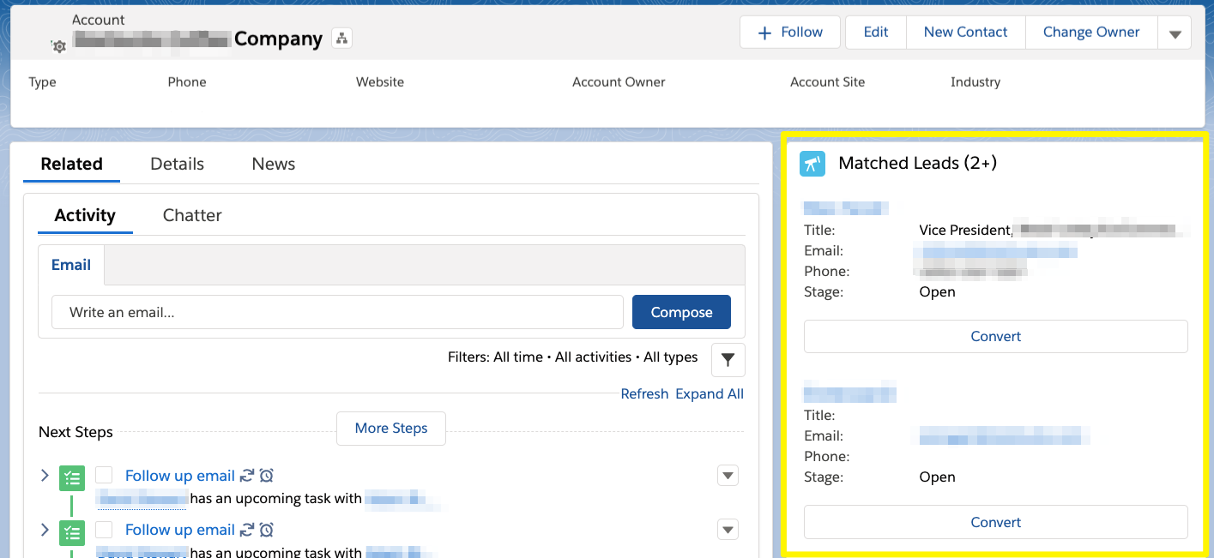The width and height of the screenshot is (1214, 558).
Task: Click the Matched Leads telescope icon
Action: click(812, 164)
